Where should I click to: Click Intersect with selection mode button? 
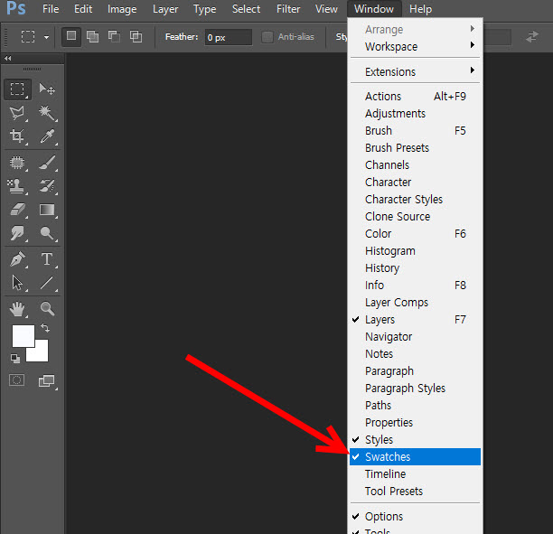click(x=136, y=36)
